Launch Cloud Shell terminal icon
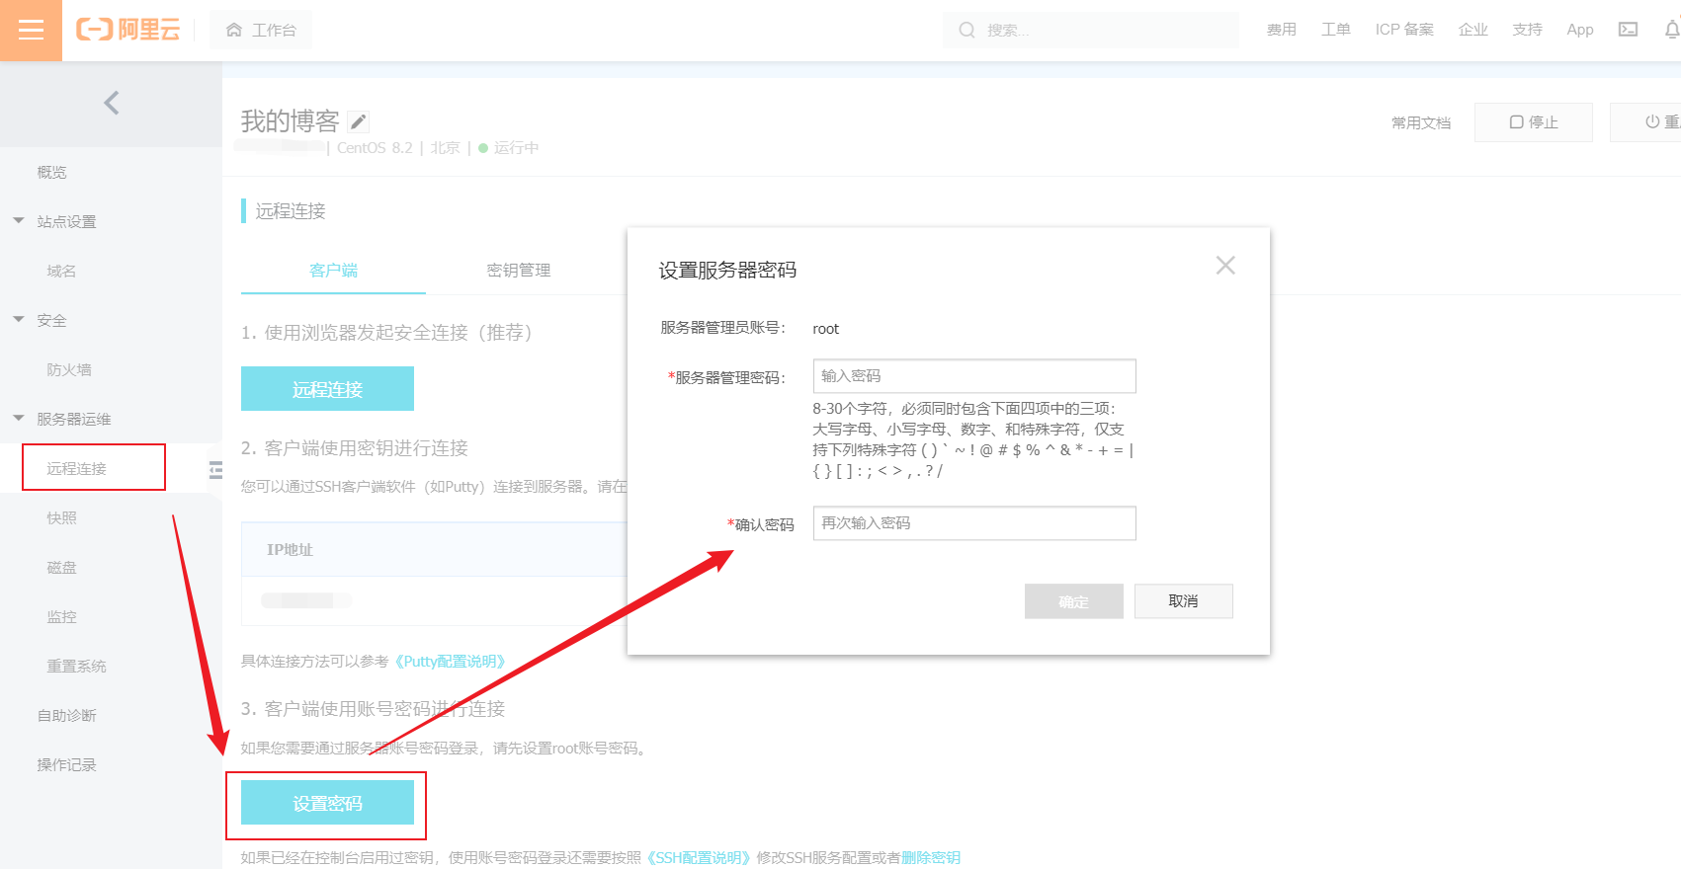Viewport: 1681px width, 869px height. click(x=1628, y=30)
